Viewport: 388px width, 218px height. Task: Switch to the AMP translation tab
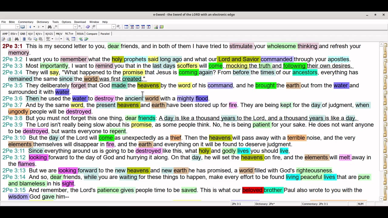coord(5,34)
